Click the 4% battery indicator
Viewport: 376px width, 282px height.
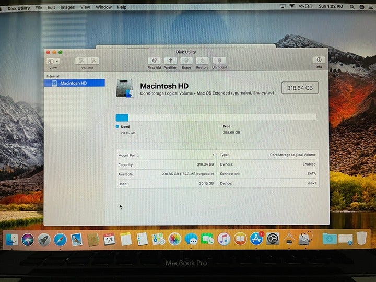click(x=305, y=6)
